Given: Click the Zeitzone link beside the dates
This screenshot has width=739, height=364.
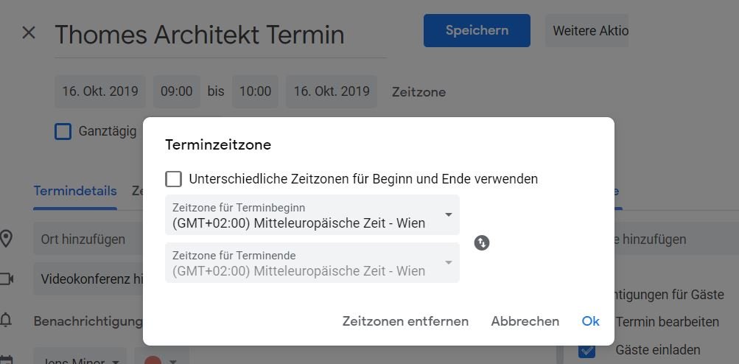Looking at the screenshot, I should coord(418,92).
